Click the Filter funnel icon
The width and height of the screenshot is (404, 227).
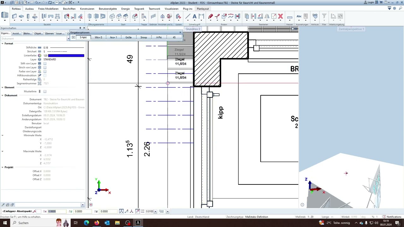coord(324,16)
